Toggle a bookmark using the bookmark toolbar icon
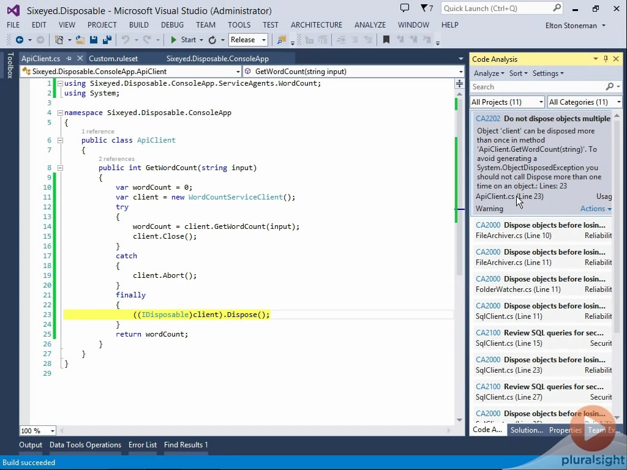This screenshot has width=627, height=470. coord(386,40)
